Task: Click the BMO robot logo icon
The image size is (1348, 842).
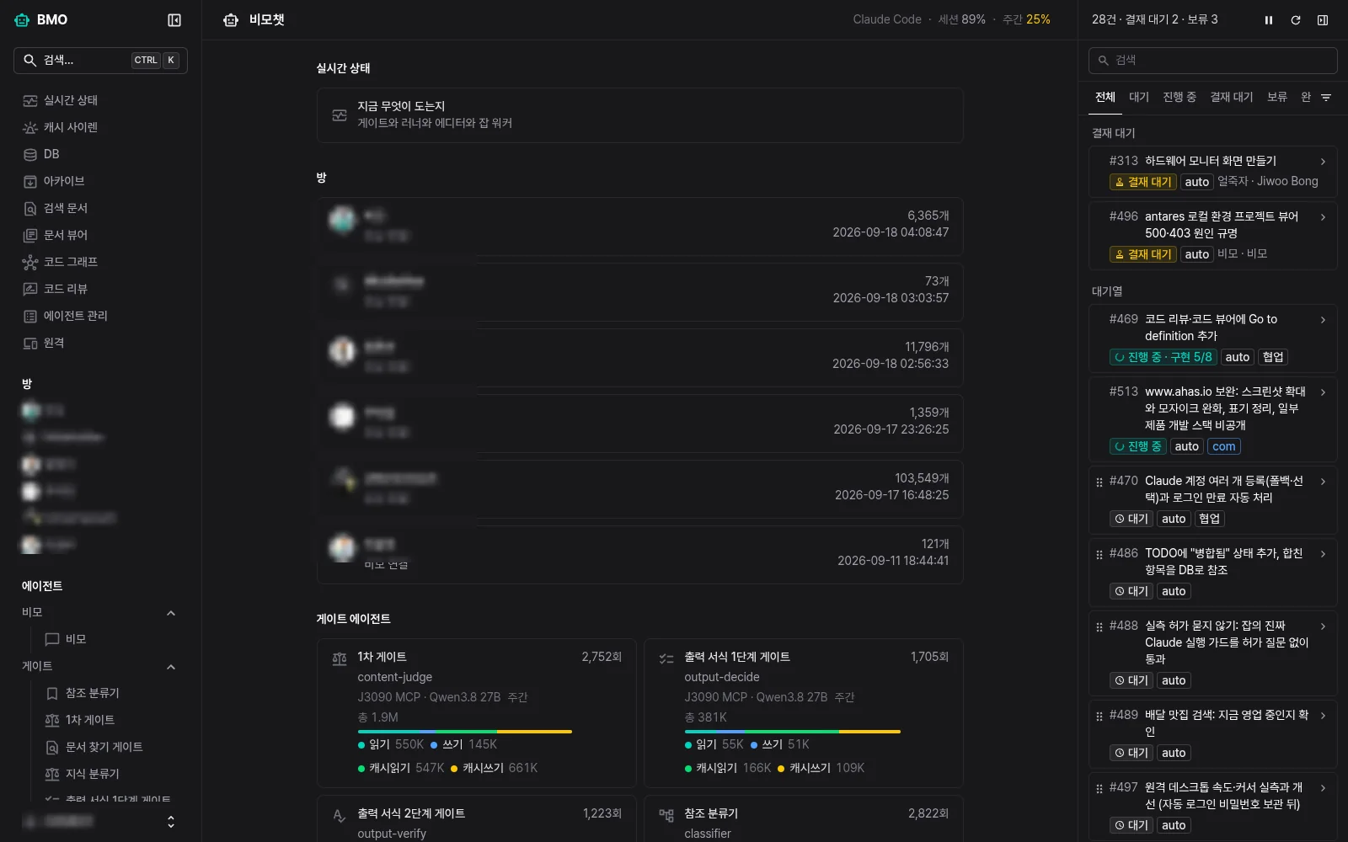Action: (22, 20)
